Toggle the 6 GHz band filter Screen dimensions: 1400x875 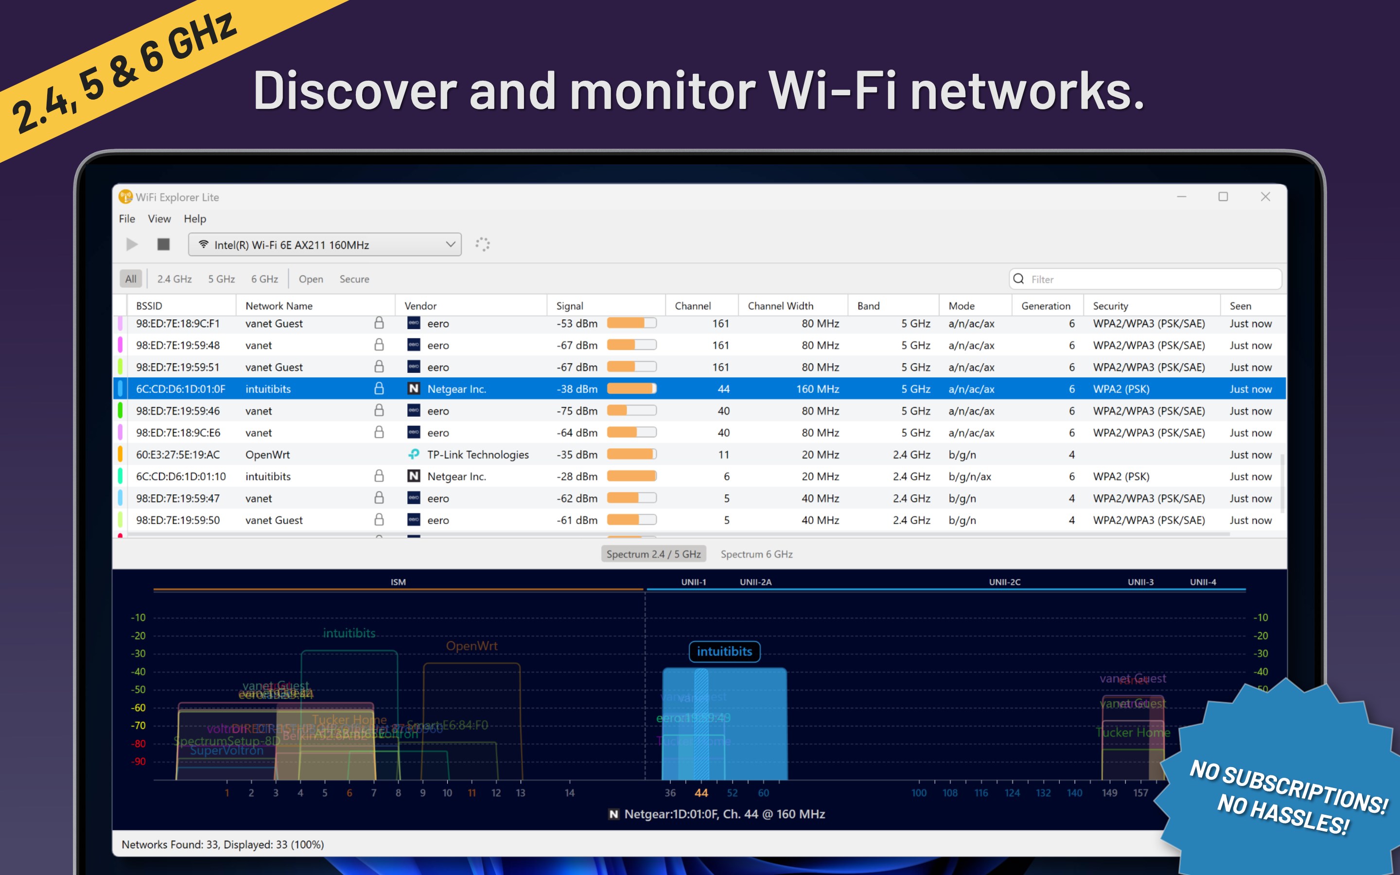point(264,279)
